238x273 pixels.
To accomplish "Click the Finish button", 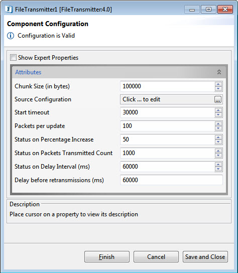I will coord(107,256).
